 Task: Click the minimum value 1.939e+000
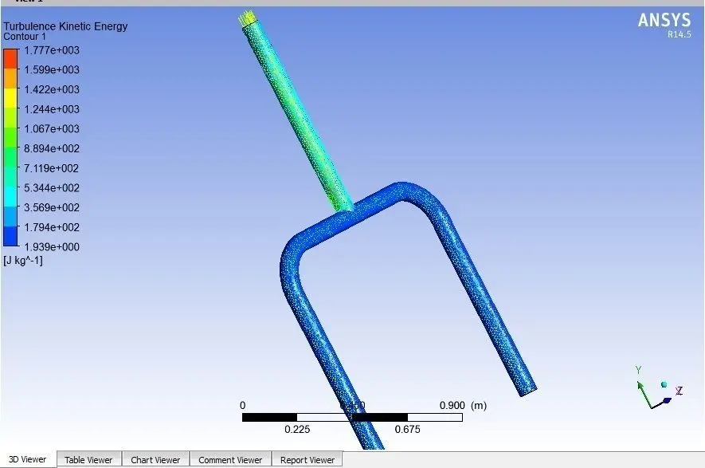52,247
